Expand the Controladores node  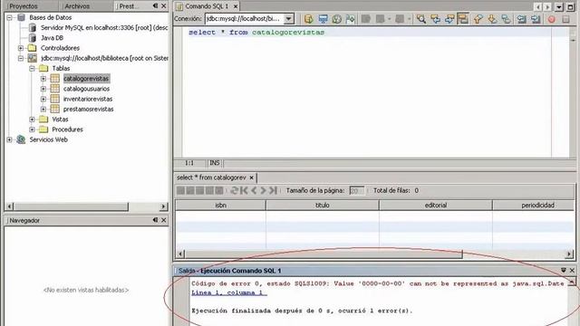21,48
